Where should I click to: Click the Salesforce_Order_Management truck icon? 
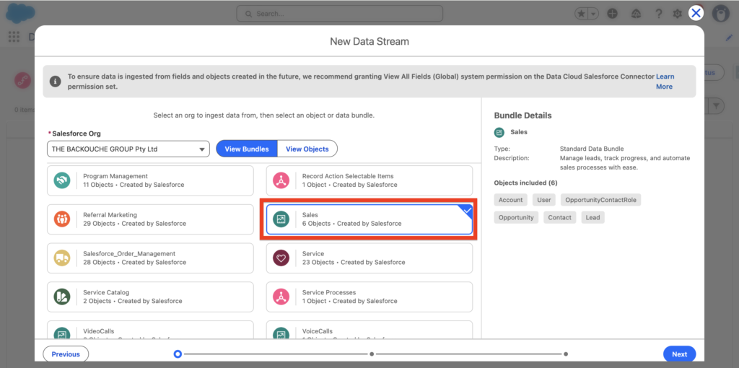coord(63,258)
